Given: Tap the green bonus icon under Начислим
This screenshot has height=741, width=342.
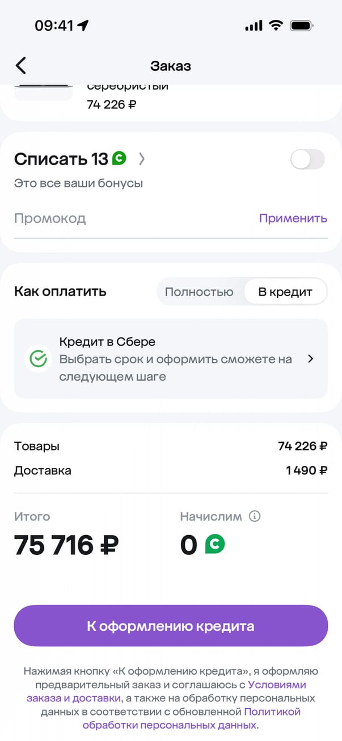Looking at the screenshot, I should (215, 545).
